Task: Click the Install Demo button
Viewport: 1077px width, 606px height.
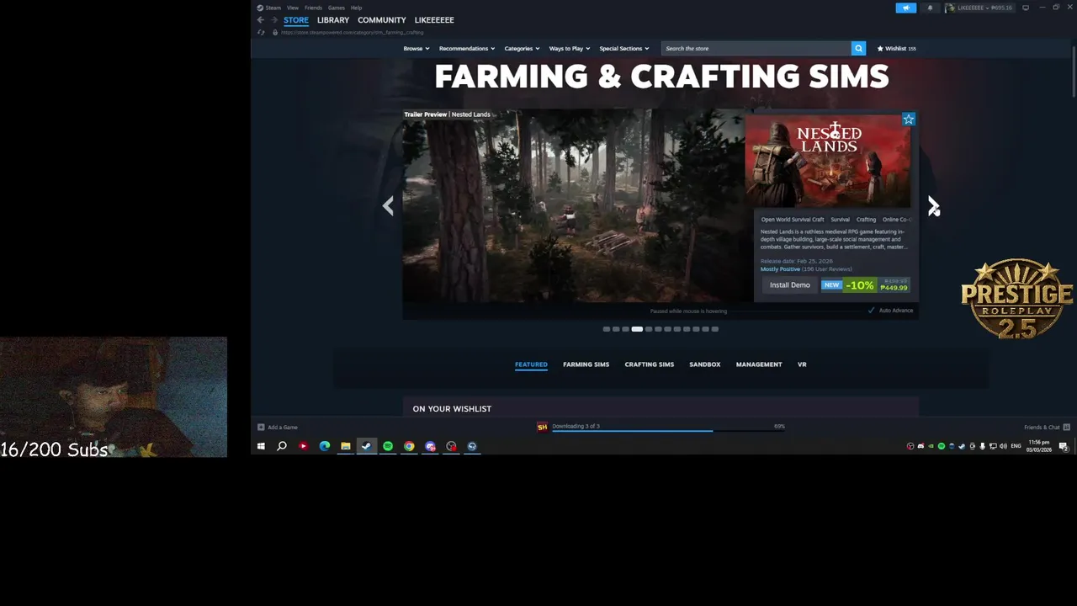Action: [x=789, y=285]
